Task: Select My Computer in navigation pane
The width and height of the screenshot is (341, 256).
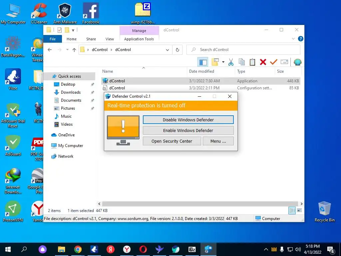Action: [71, 146]
